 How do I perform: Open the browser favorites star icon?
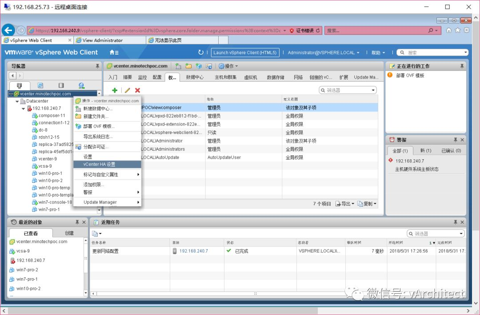[458, 30]
